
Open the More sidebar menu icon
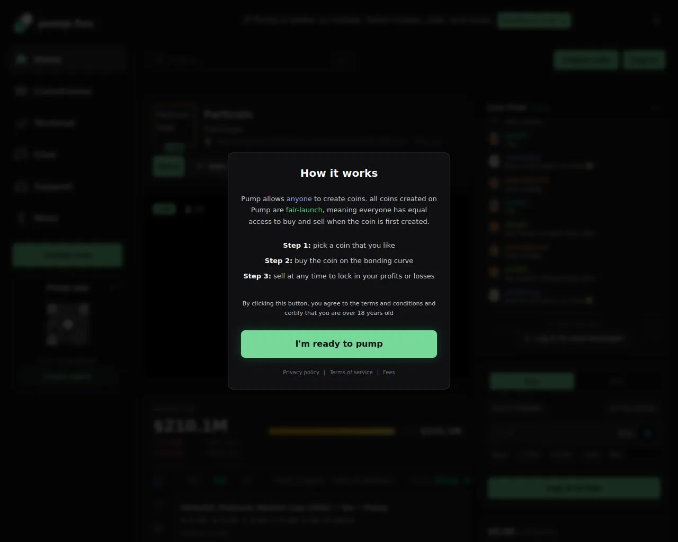(x=21, y=218)
